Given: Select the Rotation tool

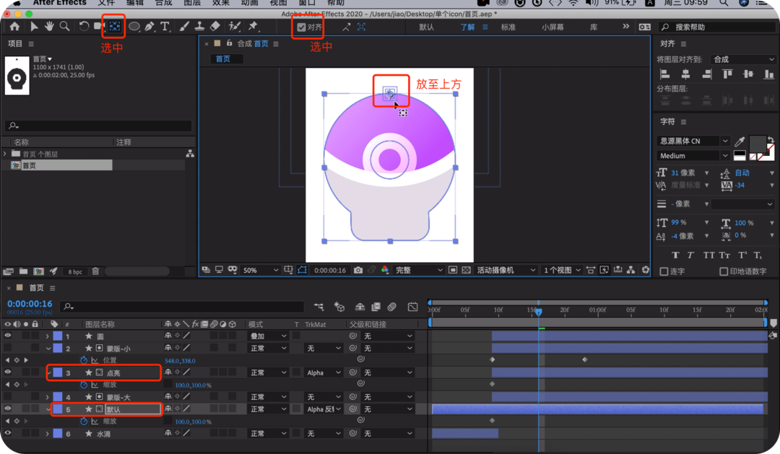Looking at the screenshot, I should click(84, 27).
